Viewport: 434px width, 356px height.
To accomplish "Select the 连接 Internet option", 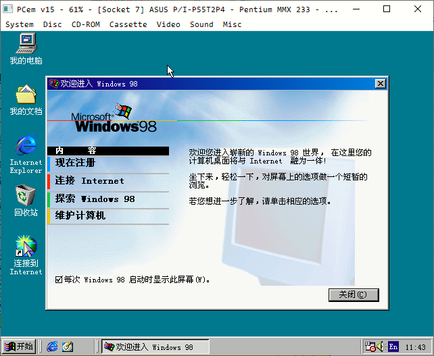I will pyautogui.click(x=108, y=182).
